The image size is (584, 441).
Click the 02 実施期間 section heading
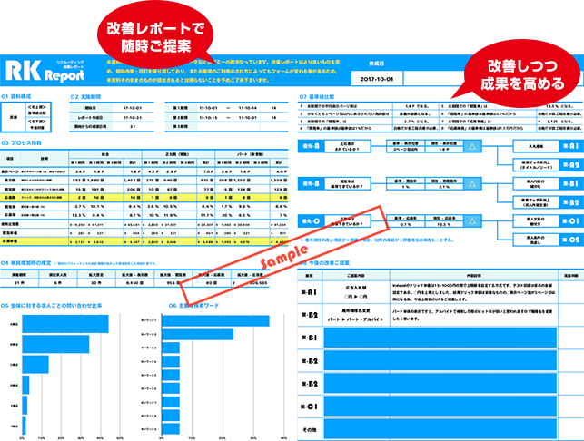click(x=85, y=97)
